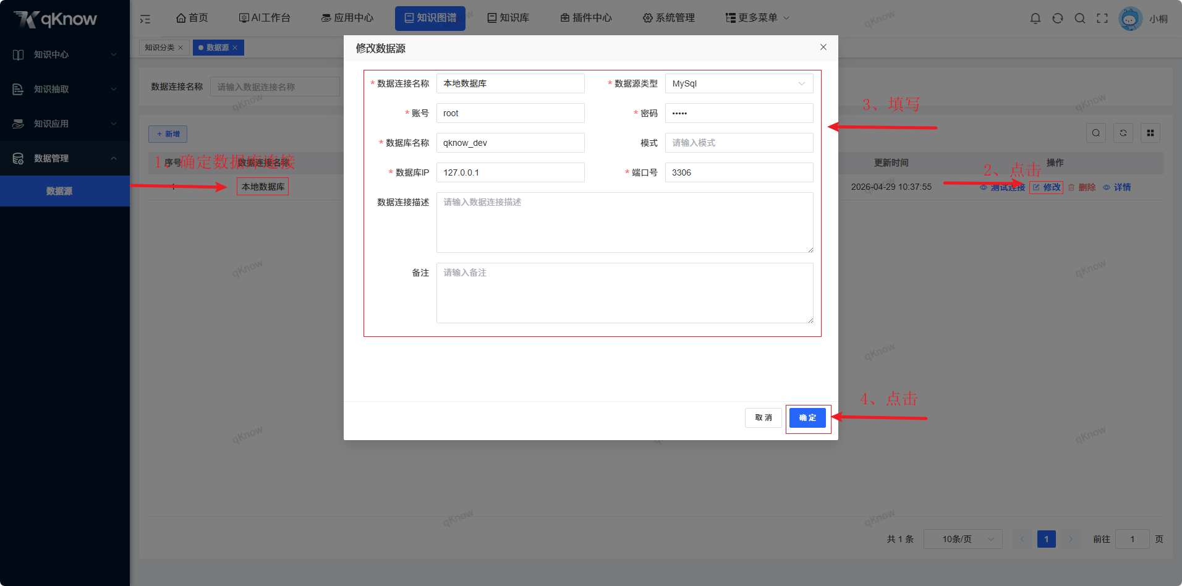Close the 数据源 tab

[235, 48]
